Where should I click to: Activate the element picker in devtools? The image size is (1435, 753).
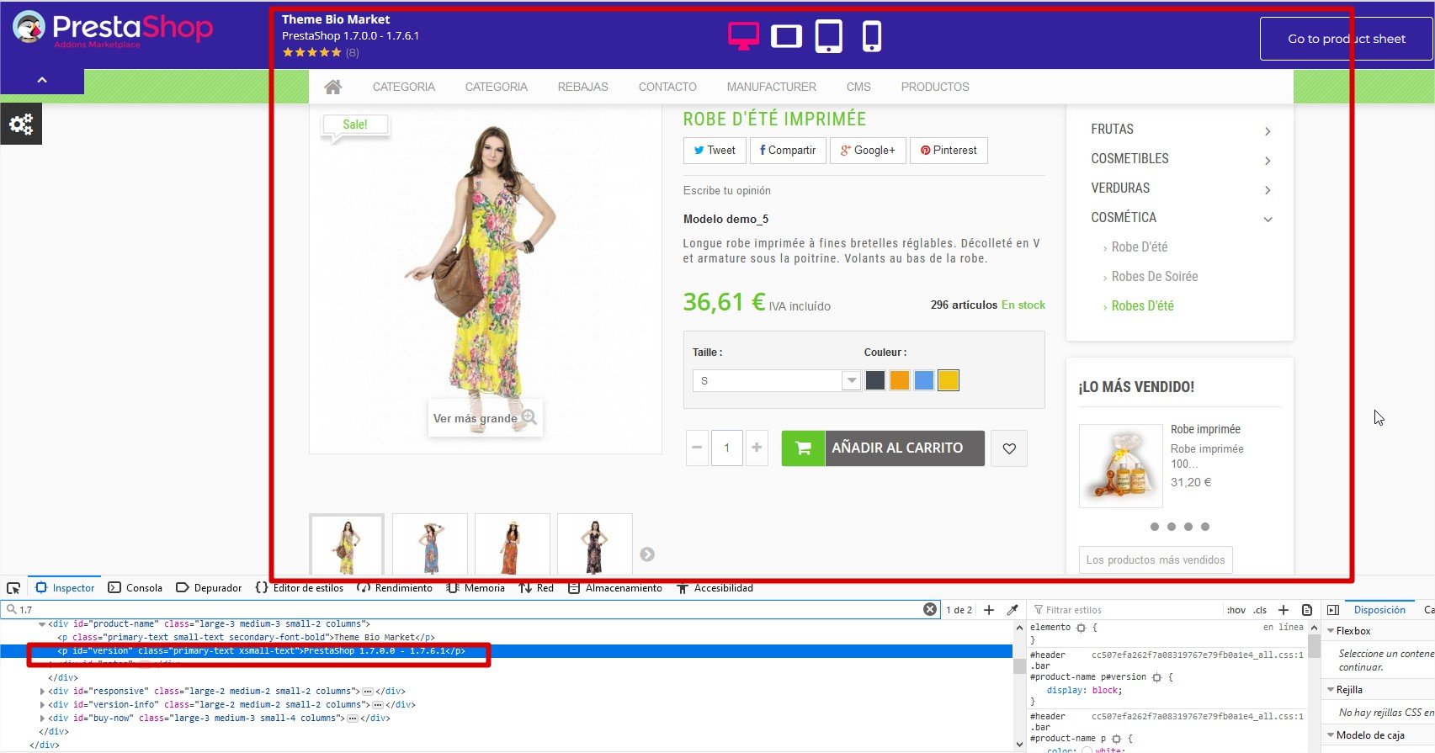coord(13,588)
